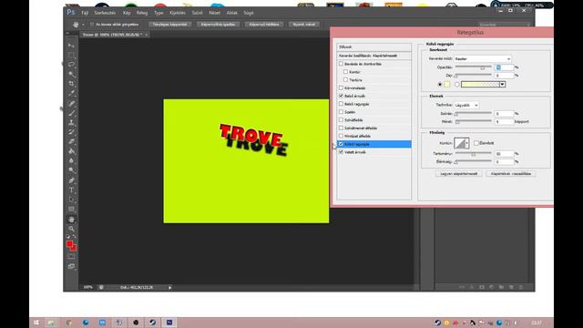Click the Photoshop Ps logo icon
This screenshot has width=583, height=328.
(71, 12)
